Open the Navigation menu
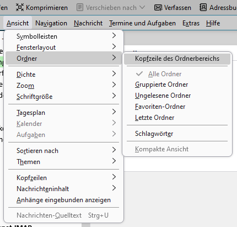The height and width of the screenshot is (227, 237). (x=51, y=23)
